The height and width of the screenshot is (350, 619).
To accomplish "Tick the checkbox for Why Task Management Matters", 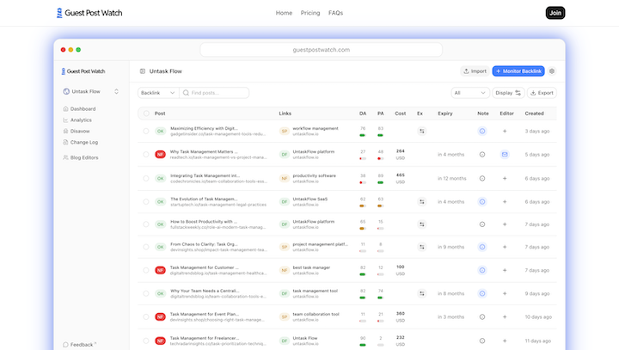I will pos(146,155).
